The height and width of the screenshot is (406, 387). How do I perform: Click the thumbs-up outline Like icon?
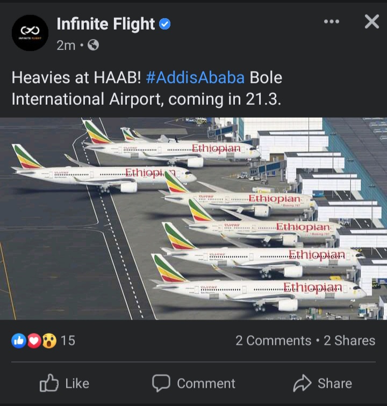pyautogui.click(x=49, y=383)
